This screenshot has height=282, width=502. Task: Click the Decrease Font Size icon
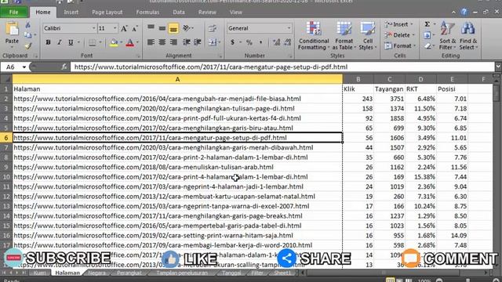pyautogui.click(x=135, y=28)
